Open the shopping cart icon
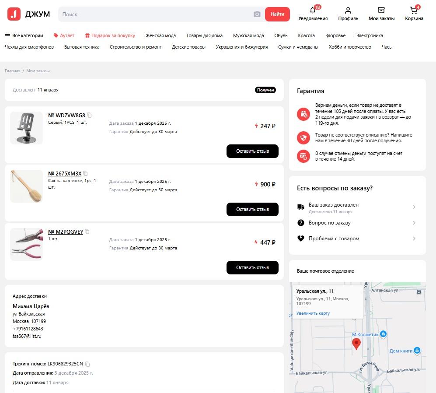 pos(414,11)
